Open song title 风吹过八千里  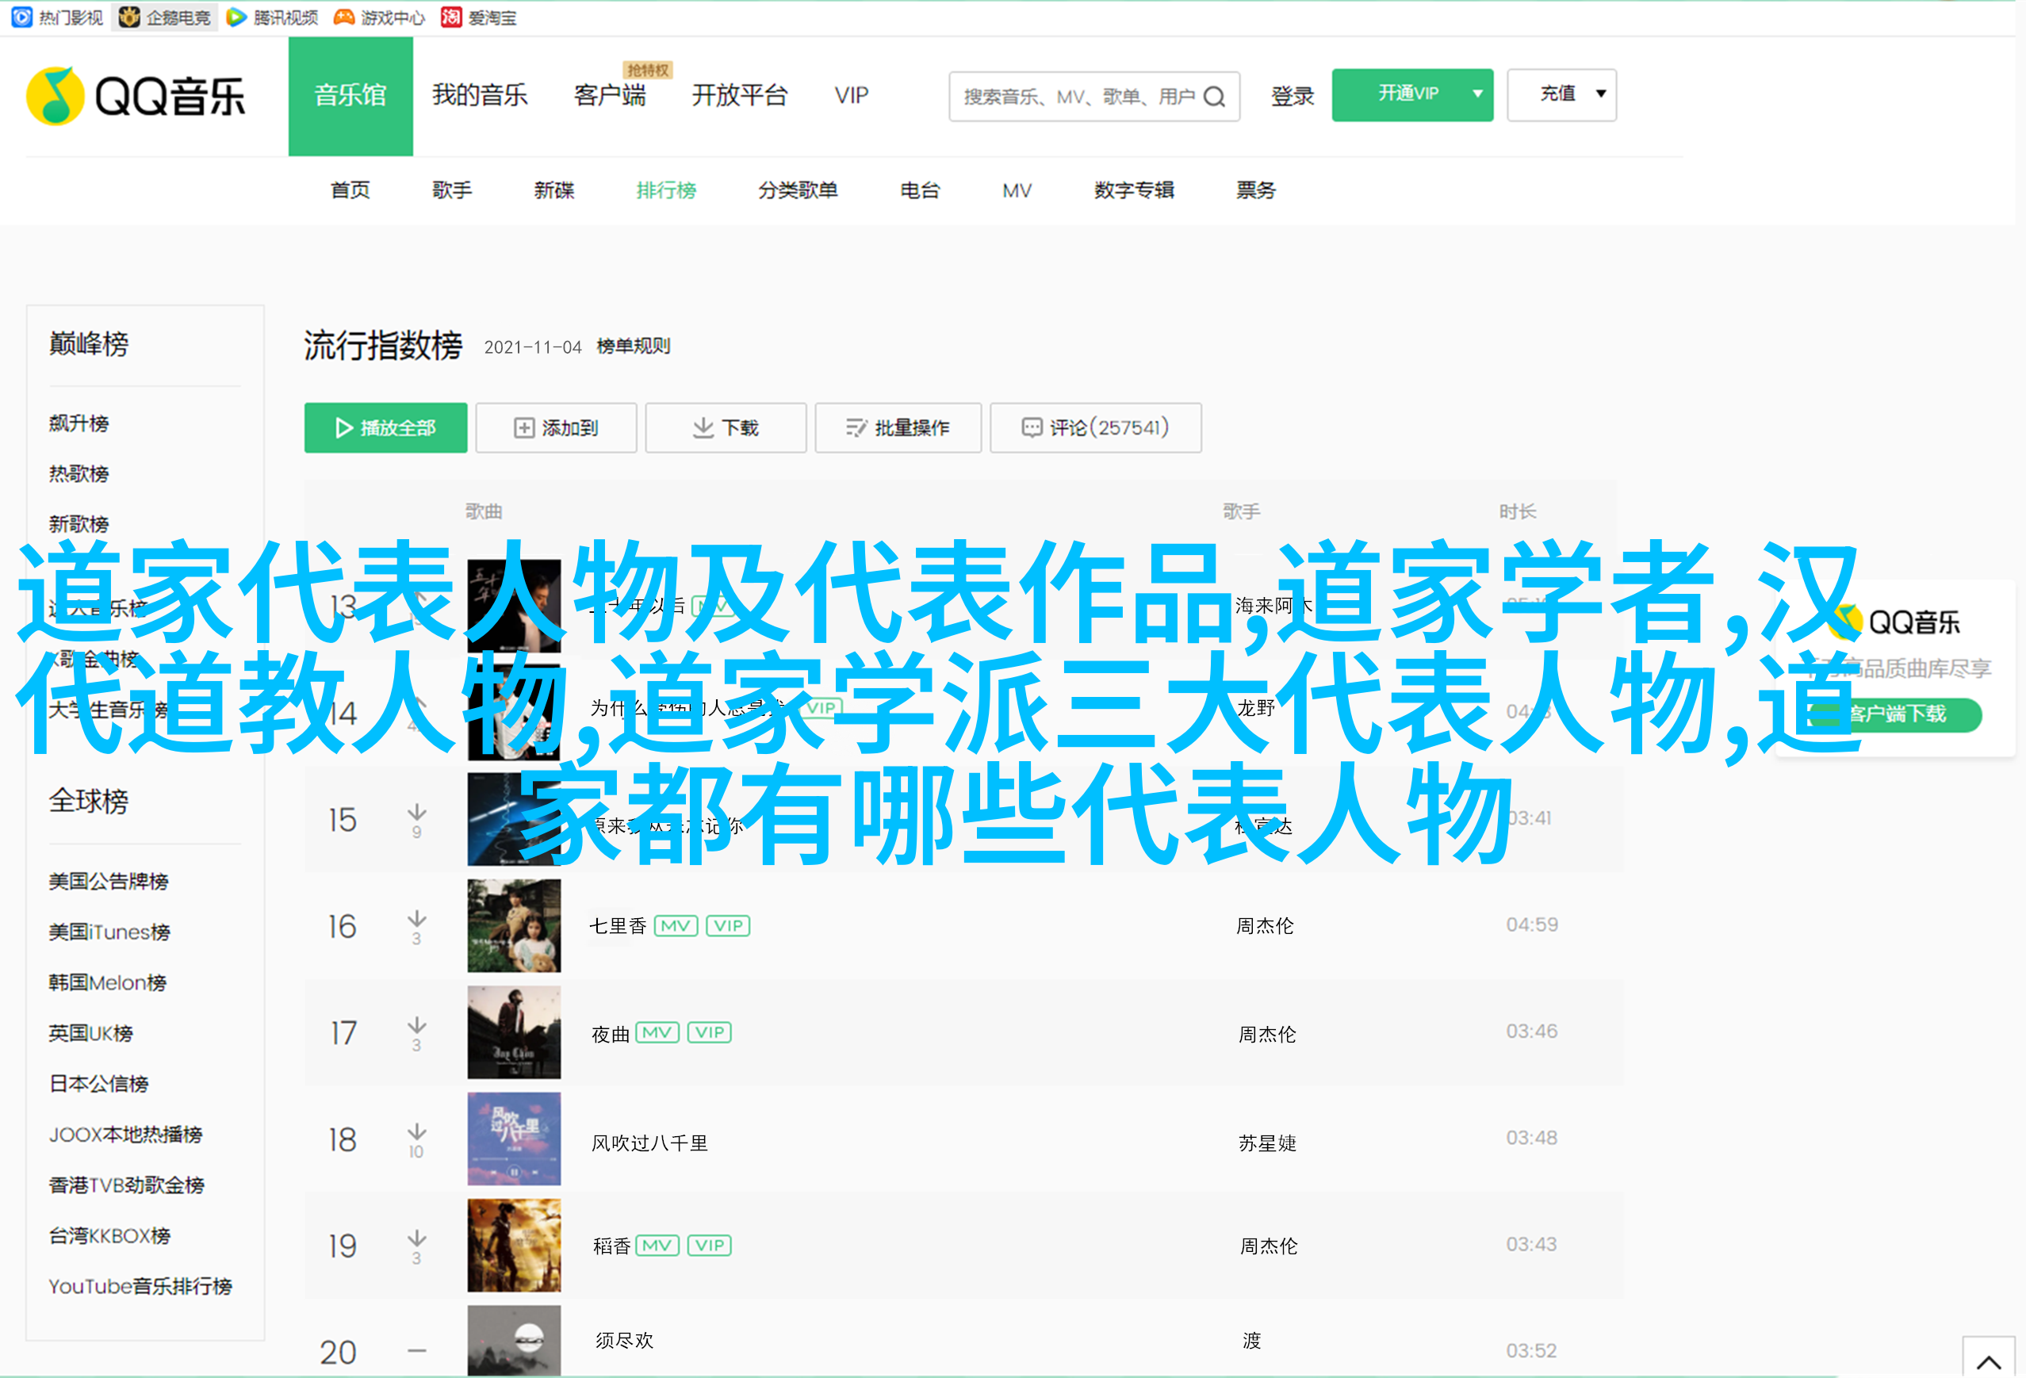649,1143
